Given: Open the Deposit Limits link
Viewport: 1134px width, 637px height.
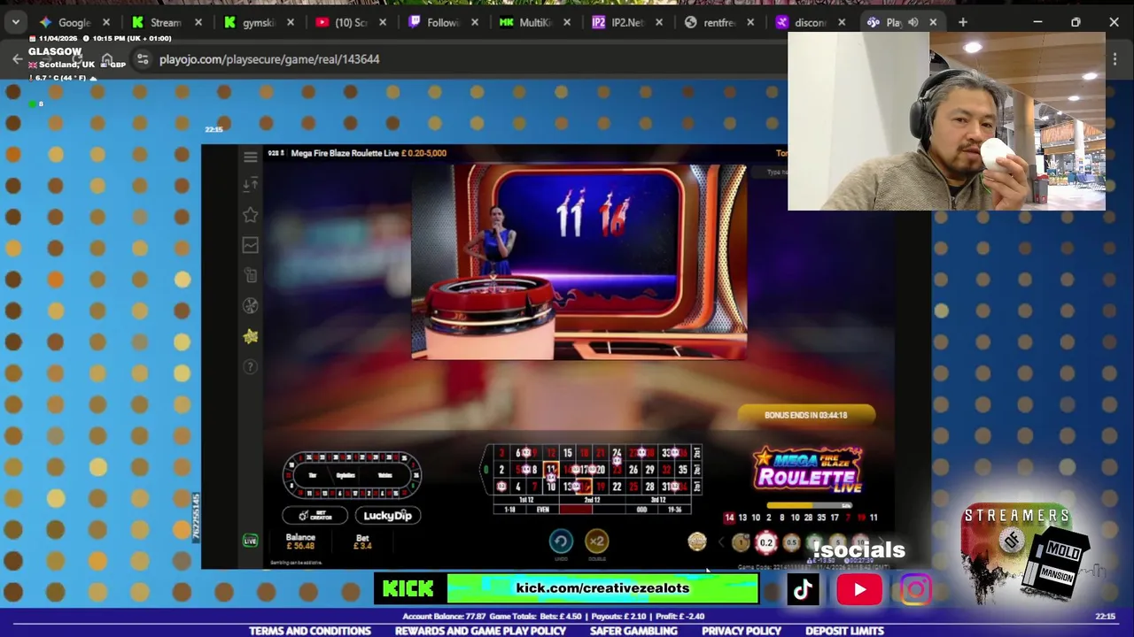Looking at the screenshot, I should 844,631.
